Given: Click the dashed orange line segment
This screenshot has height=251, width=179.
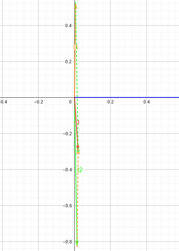Looking at the screenshot, I should tap(77, 199).
